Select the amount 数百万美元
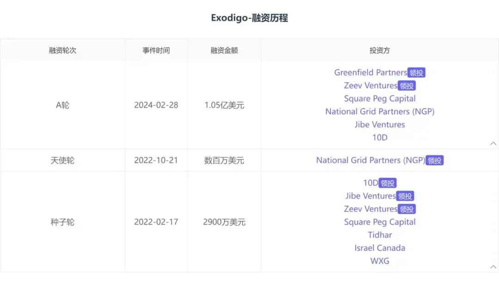The image size is (499, 285). coord(224,160)
